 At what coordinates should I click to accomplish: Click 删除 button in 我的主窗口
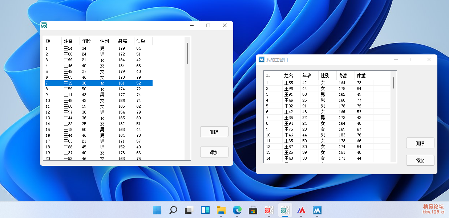pos(420,143)
